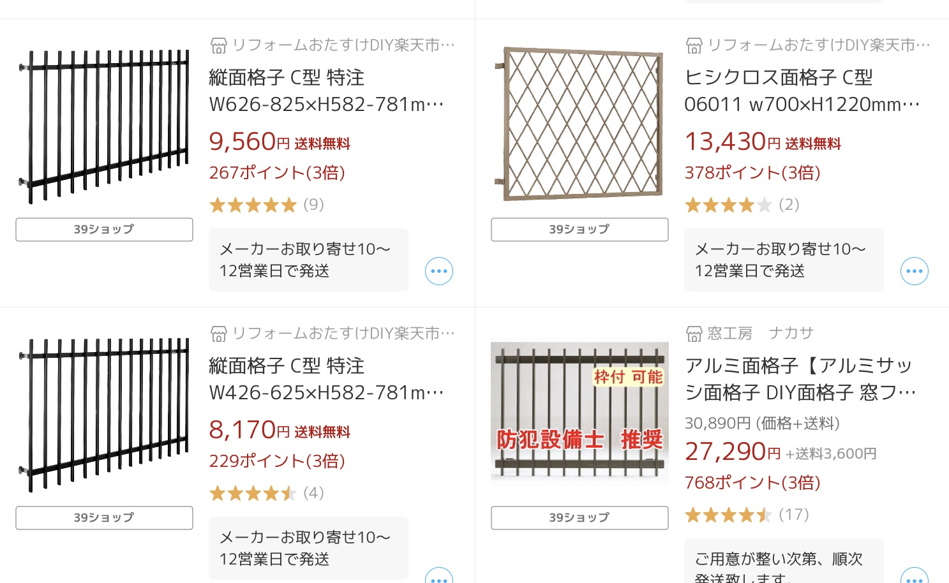949x583 pixels.
Task: Click 39ショップ badge under 防犯設備士 image
Action: [579, 518]
